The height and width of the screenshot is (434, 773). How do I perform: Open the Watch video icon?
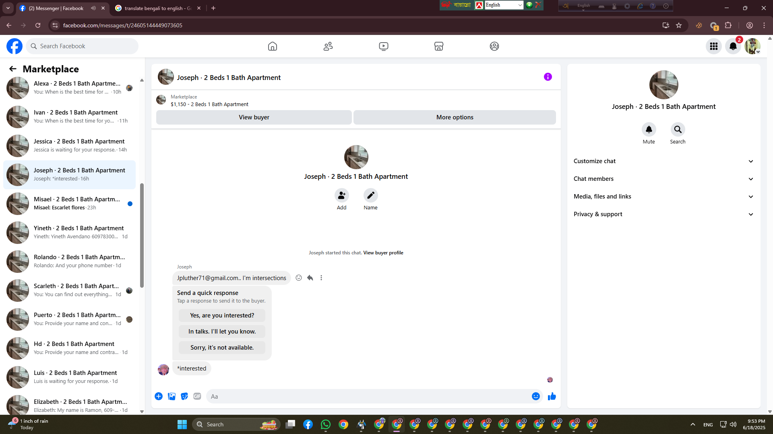click(x=384, y=46)
